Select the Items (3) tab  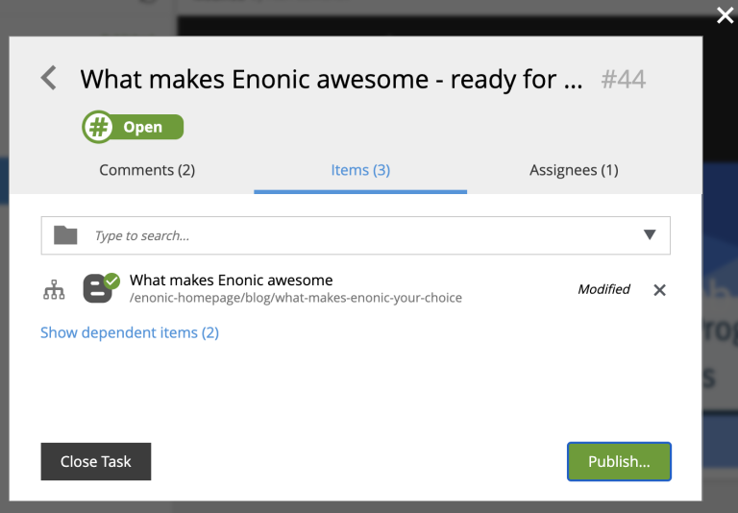(x=360, y=170)
